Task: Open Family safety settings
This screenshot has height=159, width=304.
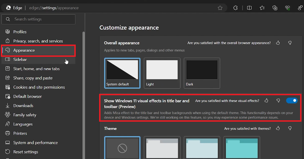Action: [38, 115]
